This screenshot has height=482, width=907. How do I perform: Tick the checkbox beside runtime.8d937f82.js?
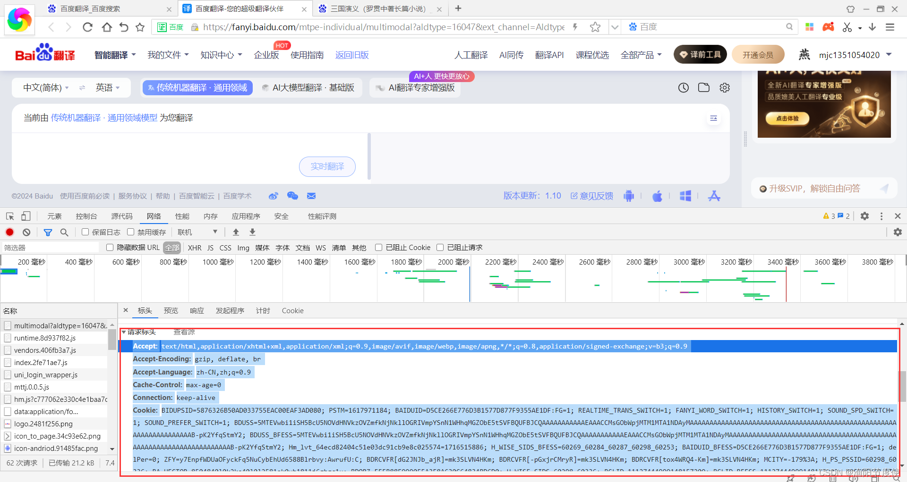[8, 338]
